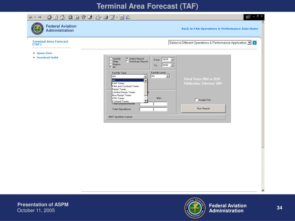Click the Print toolbar icon

(x=106, y=17)
